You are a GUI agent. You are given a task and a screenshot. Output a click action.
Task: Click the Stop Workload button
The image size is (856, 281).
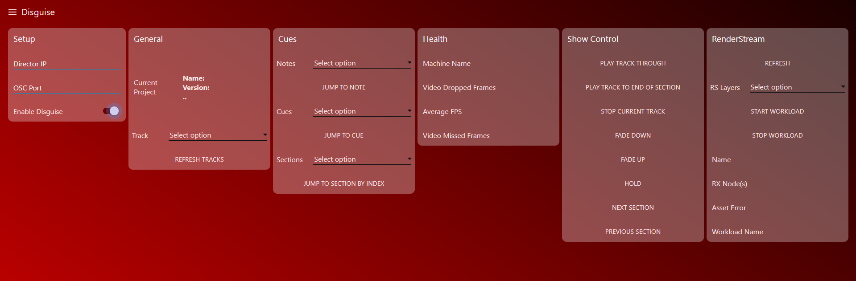click(x=777, y=135)
